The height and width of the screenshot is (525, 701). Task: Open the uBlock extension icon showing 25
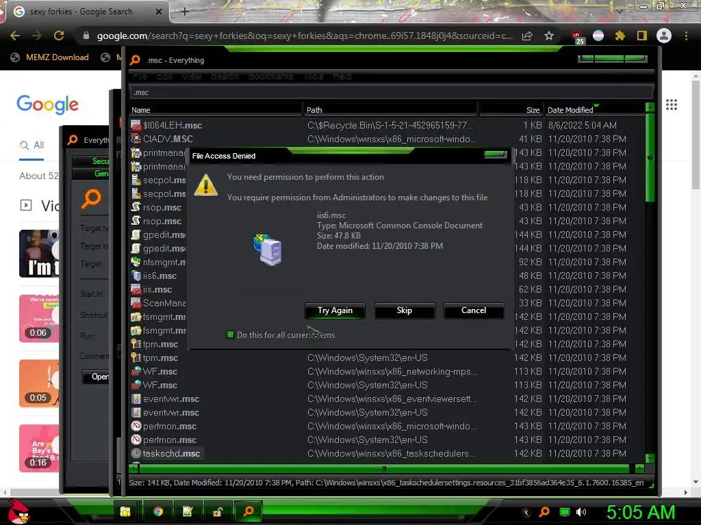(577, 37)
